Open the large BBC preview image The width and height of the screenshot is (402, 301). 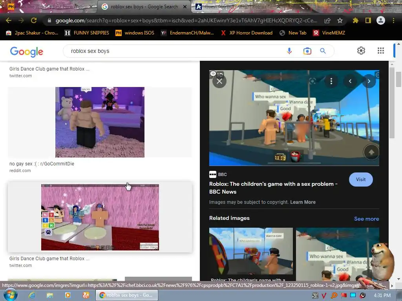294,118
